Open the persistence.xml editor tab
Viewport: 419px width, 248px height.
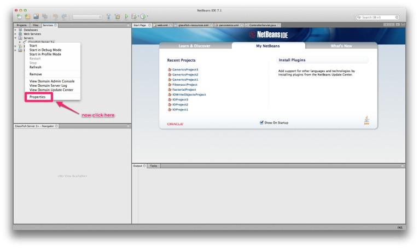(229, 25)
